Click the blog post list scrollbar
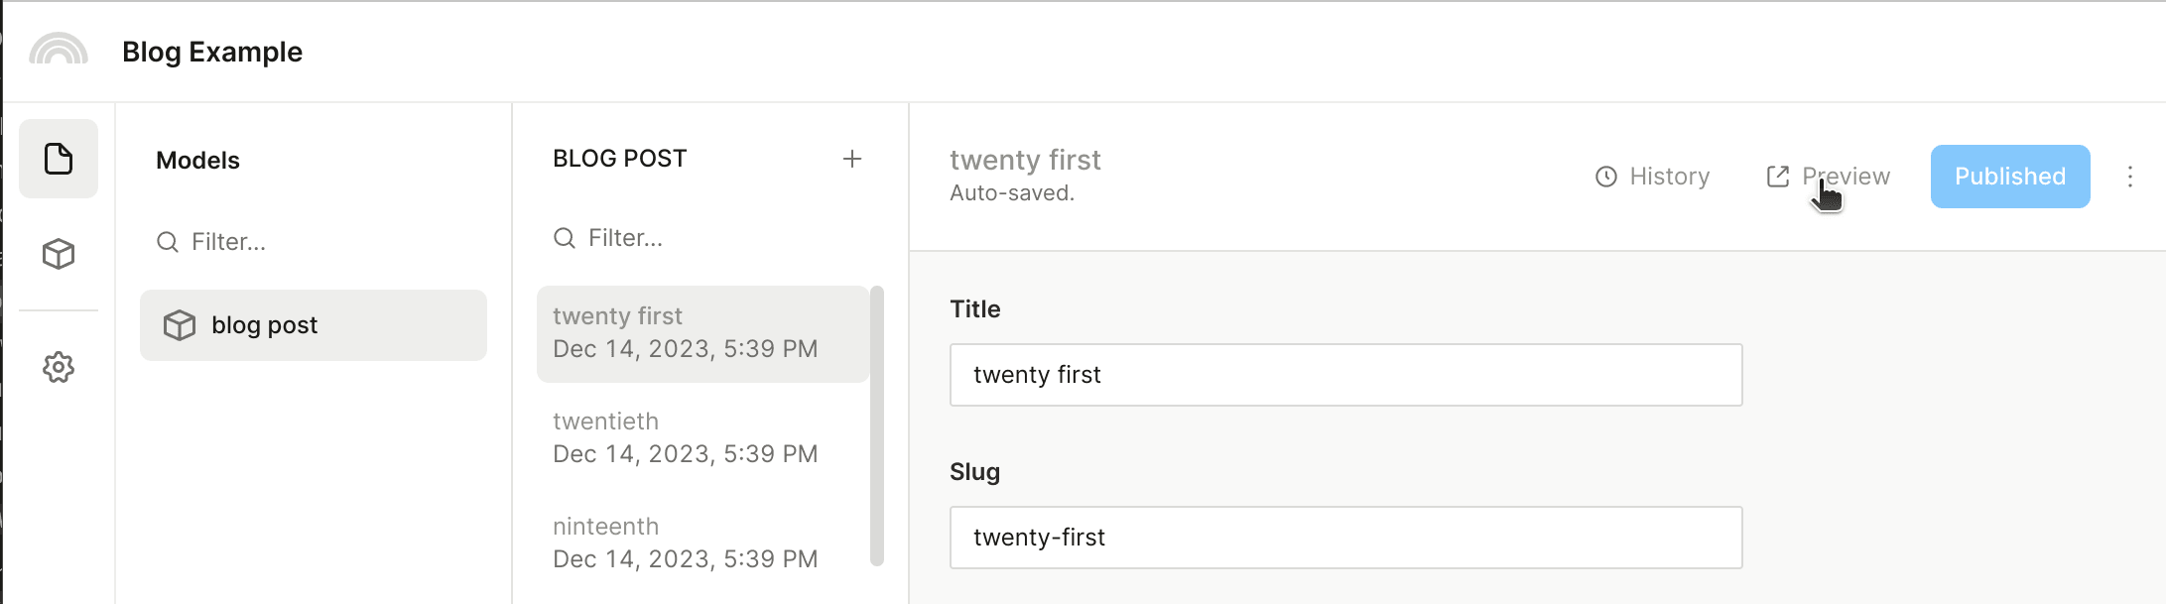2166x604 pixels. (x=876, y=426)
